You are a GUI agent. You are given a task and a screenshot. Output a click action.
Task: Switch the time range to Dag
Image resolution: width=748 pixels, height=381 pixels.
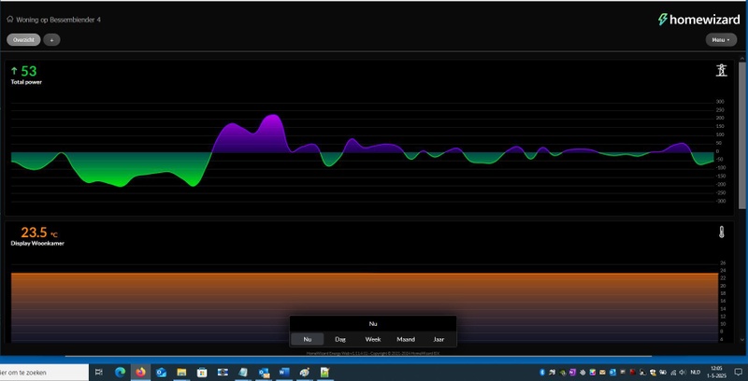coord(340,339)
